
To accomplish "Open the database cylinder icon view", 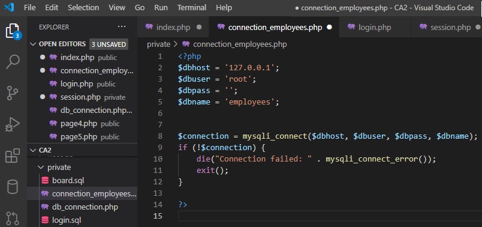I will [x=13, y=187].
